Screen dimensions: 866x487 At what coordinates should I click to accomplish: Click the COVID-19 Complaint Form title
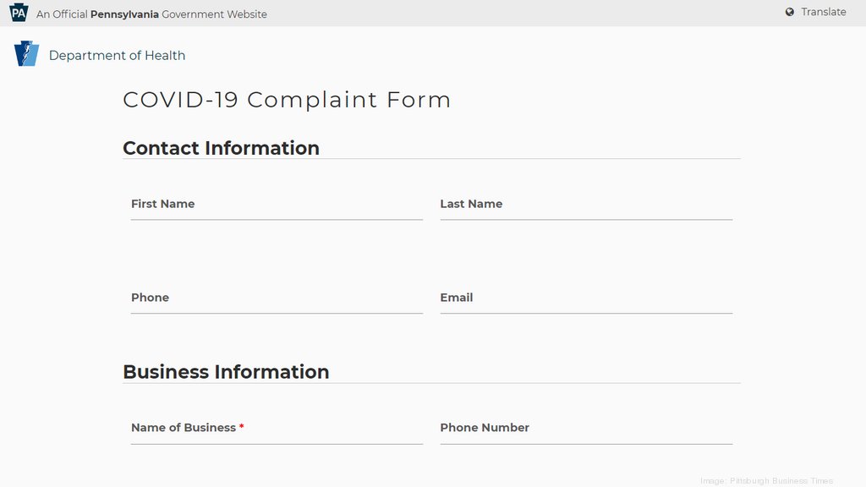click(287, 100)
